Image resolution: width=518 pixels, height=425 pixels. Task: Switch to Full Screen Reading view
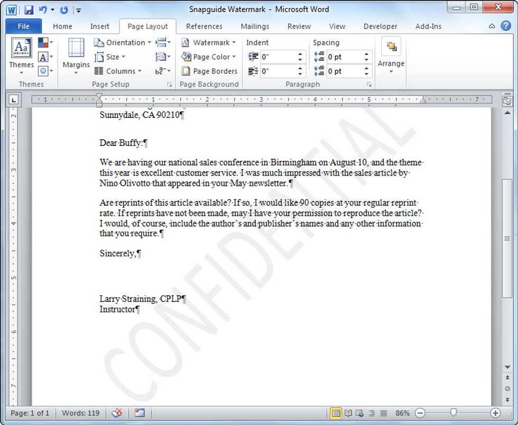pos(348,413)
